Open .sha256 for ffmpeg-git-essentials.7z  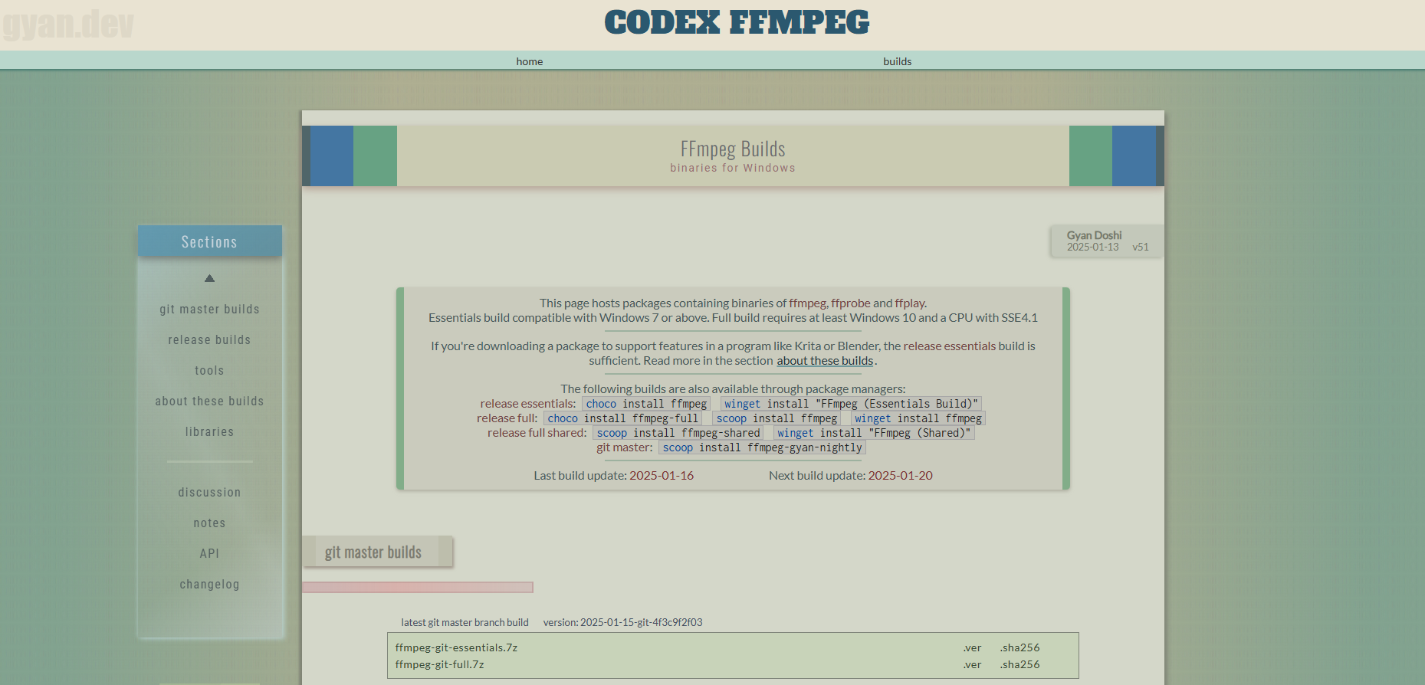pos(1019,647)
